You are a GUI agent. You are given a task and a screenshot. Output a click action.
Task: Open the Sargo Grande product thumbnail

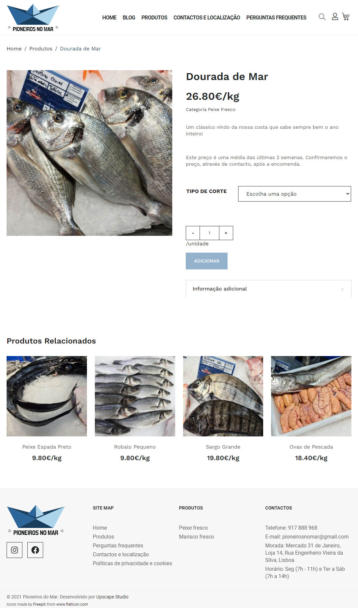pyautogui.click(x=223, y=396)
